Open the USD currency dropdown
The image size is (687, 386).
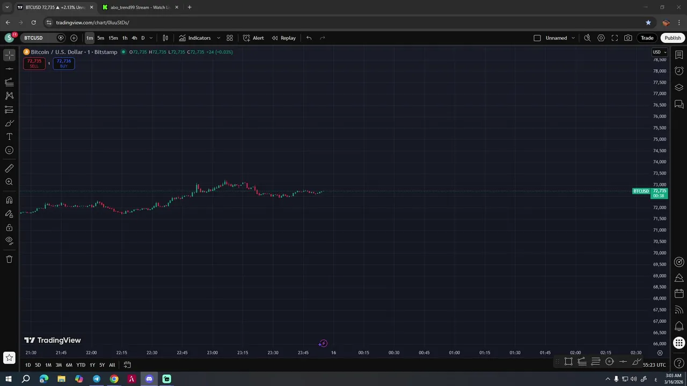[x=660, y=52]
